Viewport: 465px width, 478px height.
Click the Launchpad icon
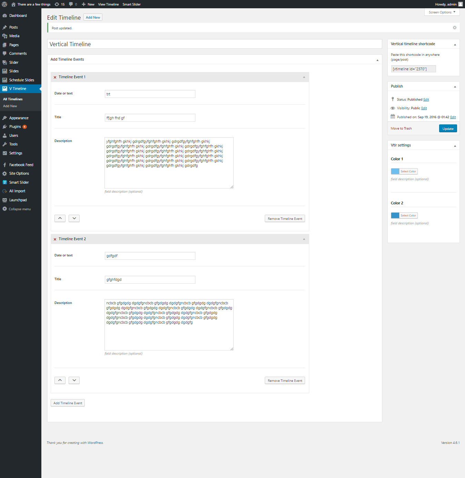pos(5,200)
